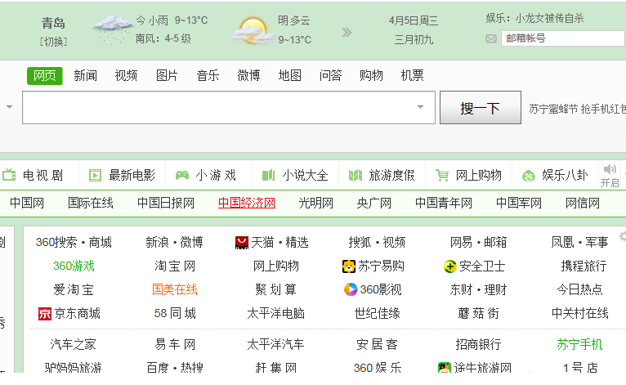Image resolution: width=626 pixels, height=385 pixels.
Task: Click the rainy cloud weather icon
Action: [113, 29]
